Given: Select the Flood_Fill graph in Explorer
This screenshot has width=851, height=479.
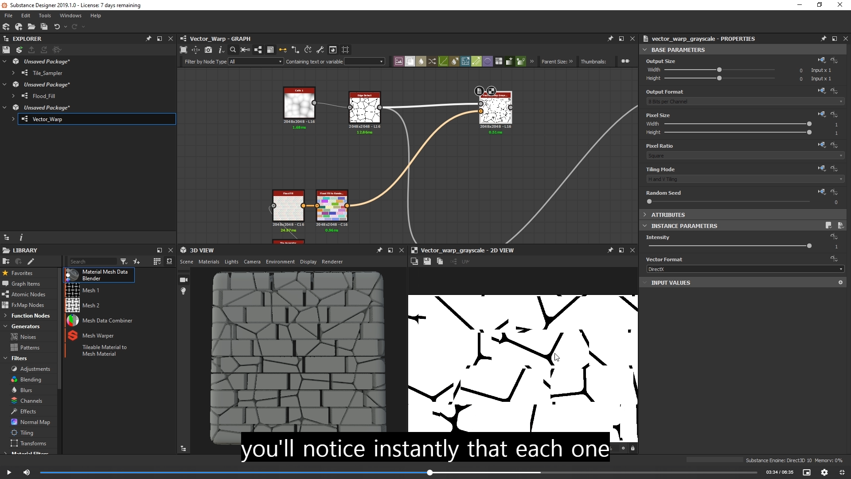Looking at the screenshot, I should (x=44, y=96).
